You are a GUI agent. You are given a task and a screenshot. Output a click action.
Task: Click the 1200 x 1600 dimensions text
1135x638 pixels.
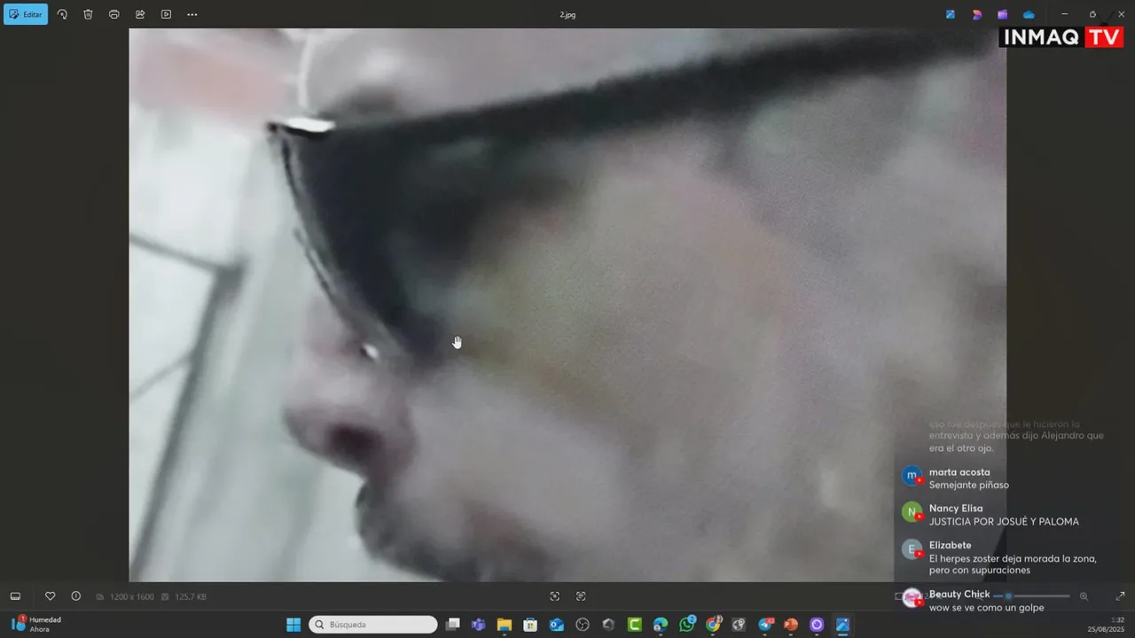(131, 597)
